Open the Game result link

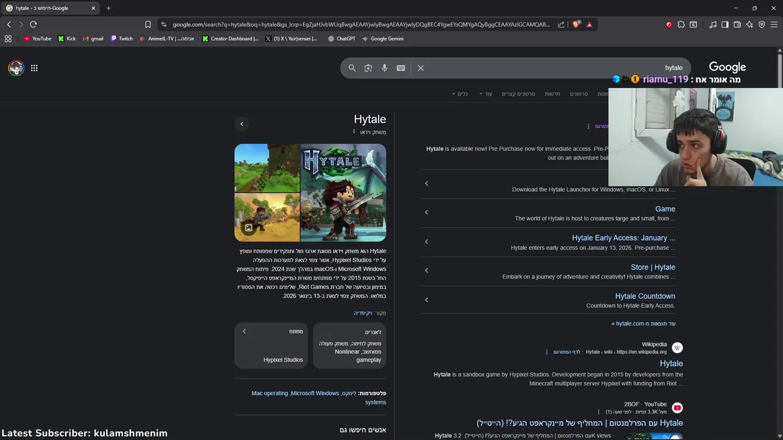[665, 209]
